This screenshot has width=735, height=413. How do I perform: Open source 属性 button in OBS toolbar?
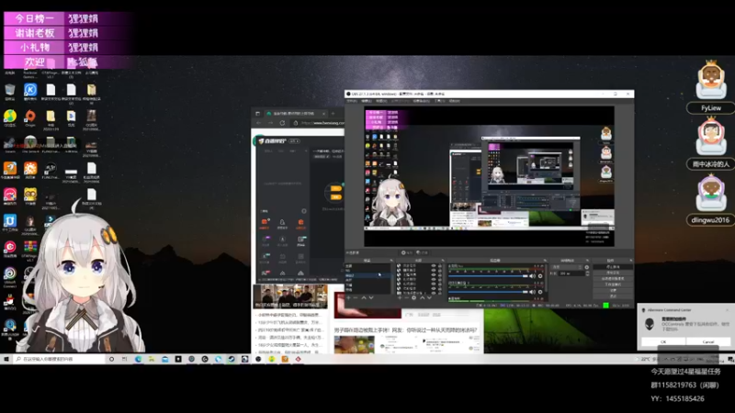pyautogui.click(x=406, y=252)
